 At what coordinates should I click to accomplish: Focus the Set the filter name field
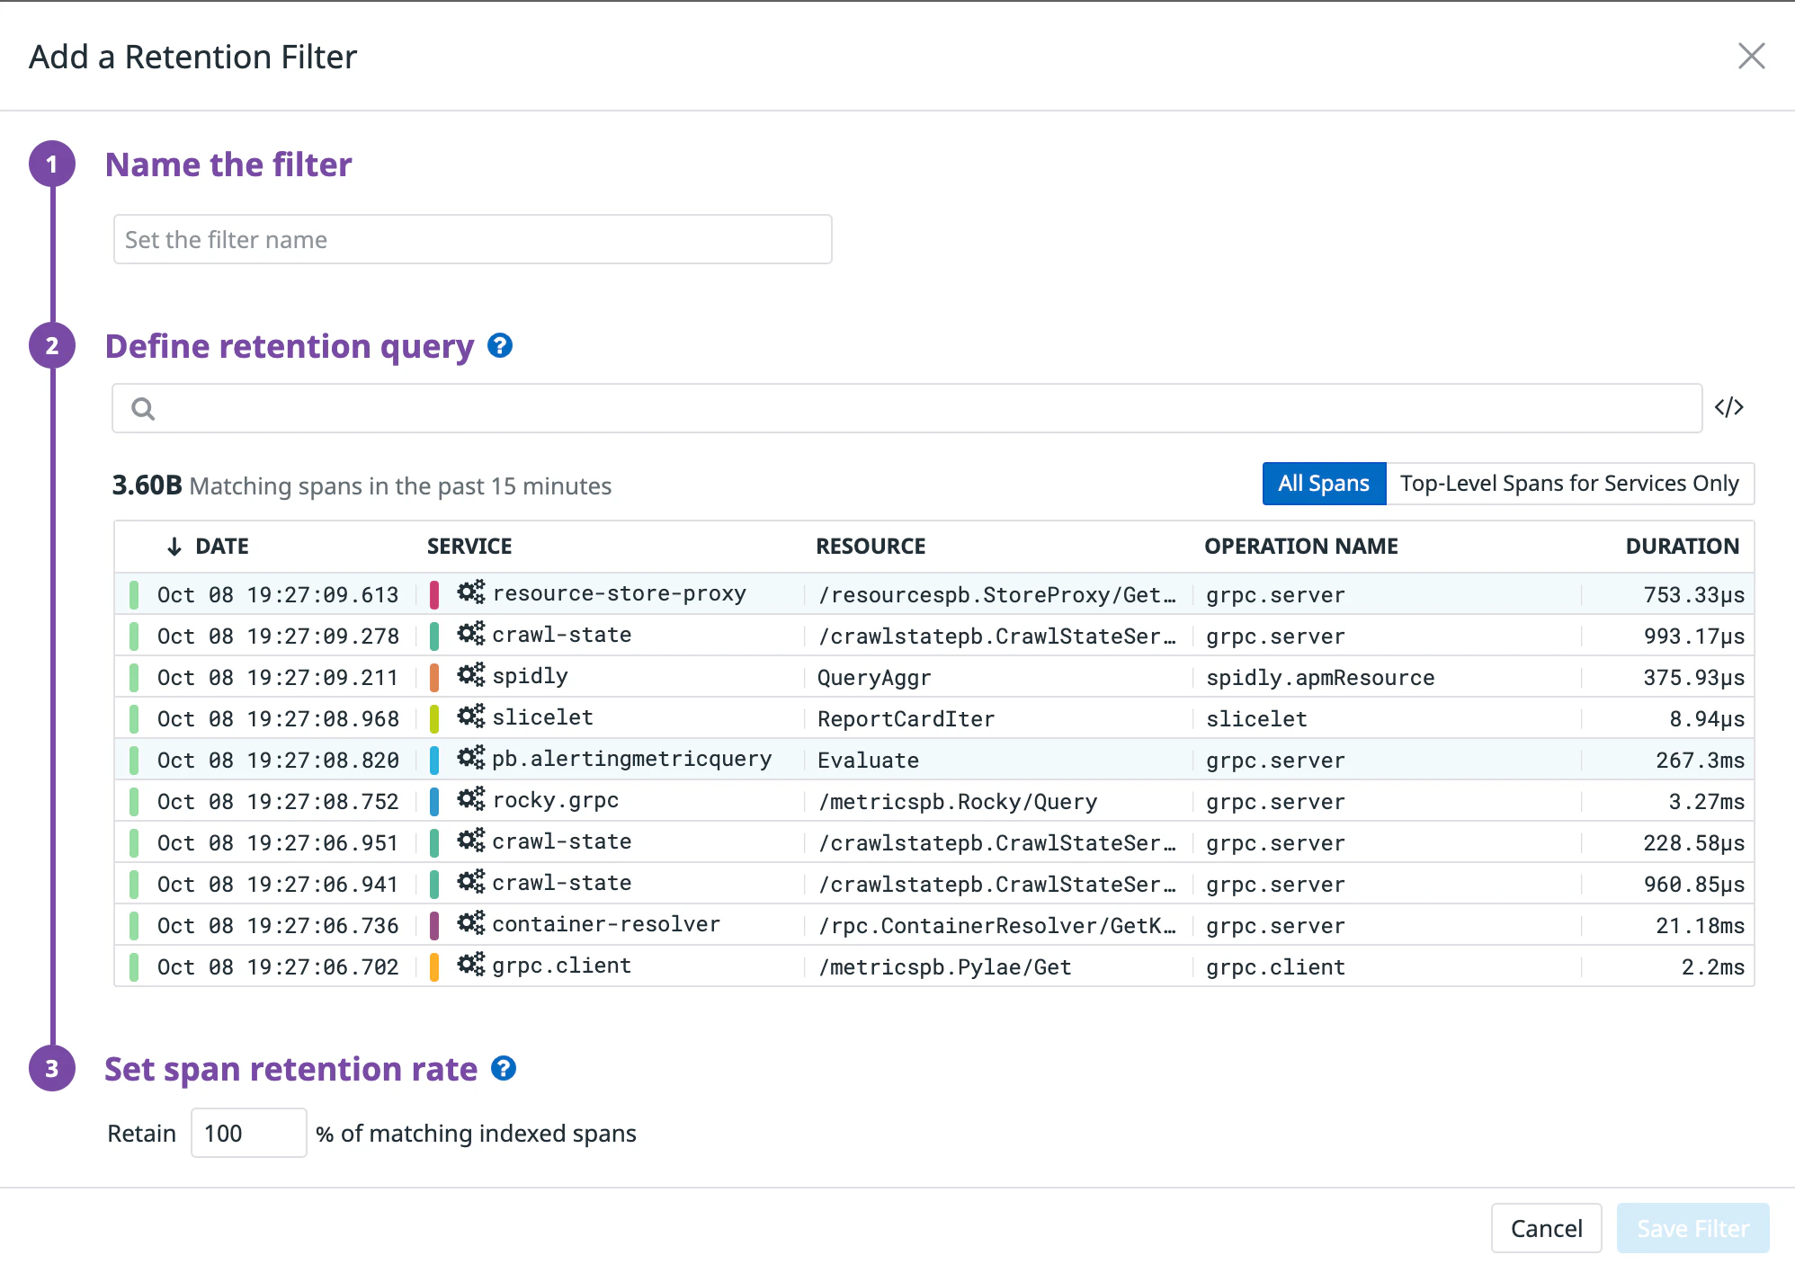click(x=473, y=239)
